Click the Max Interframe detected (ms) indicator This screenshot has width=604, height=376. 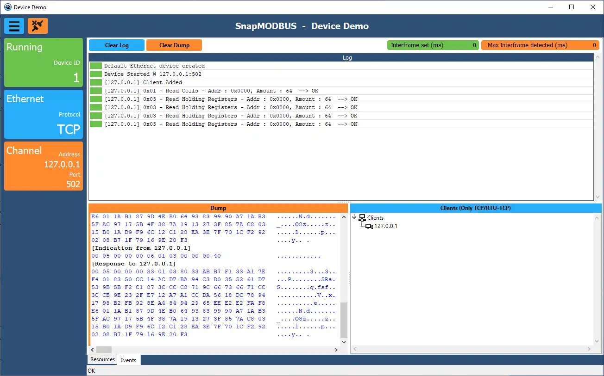point(540,45)
